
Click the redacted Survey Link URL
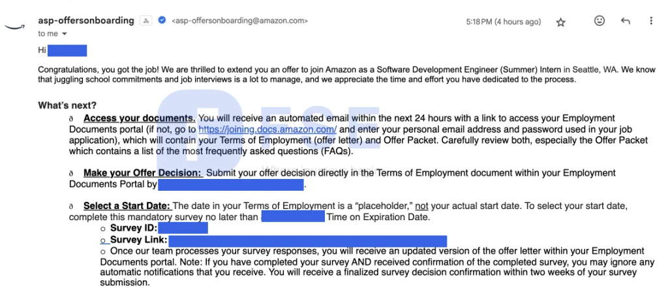pos(308,241)
